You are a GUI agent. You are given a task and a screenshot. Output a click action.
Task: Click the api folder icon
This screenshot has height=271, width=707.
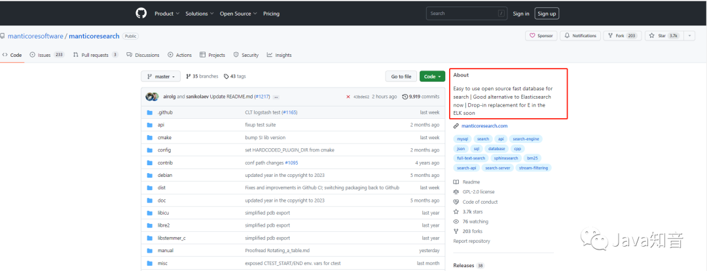pyautogui.click(x=150, y=125)
